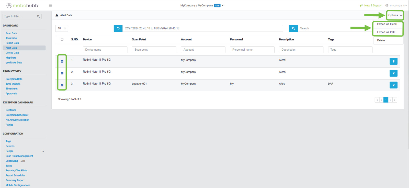409x188 pixels.
Task: Open Scan Data in the sidebar
Action: 11,33
